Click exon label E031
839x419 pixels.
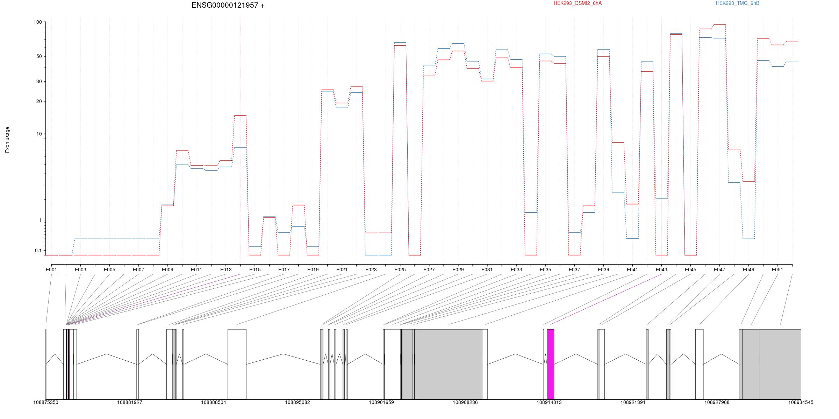487,270
